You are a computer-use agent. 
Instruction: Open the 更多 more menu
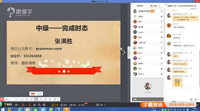82,105
